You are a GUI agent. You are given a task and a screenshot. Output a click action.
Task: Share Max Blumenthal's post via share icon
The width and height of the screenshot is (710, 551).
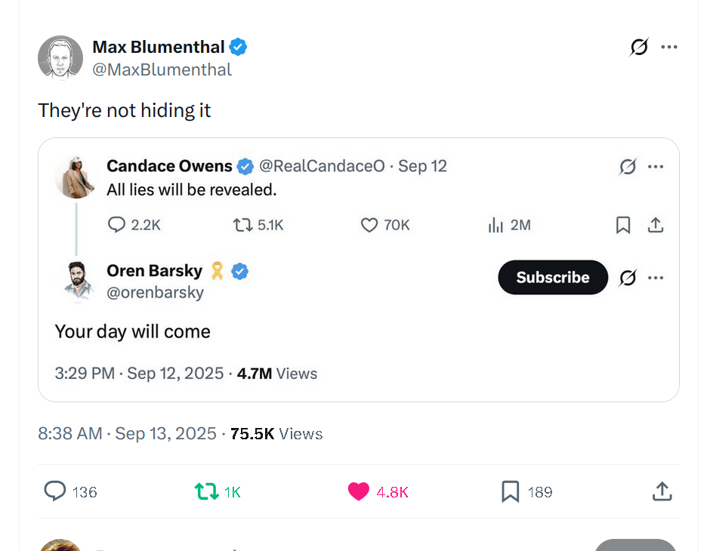click(x=662, y=491)
